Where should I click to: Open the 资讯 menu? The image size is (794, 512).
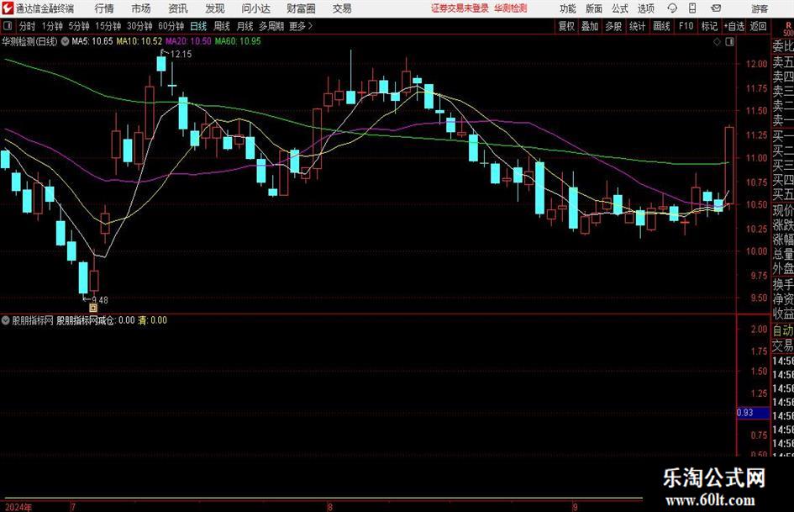click(178, 8)
